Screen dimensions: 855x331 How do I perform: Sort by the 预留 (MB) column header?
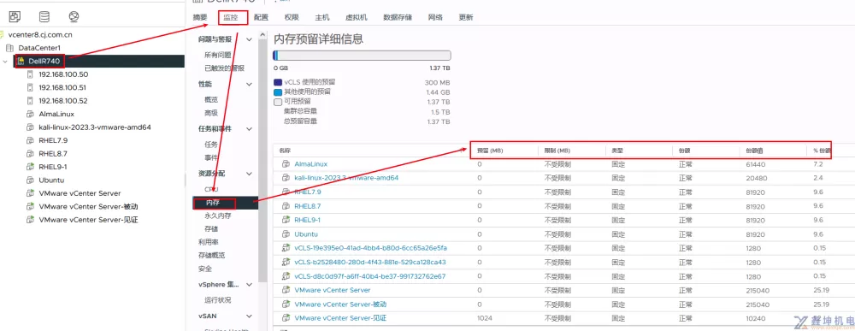tap(490, 150)
